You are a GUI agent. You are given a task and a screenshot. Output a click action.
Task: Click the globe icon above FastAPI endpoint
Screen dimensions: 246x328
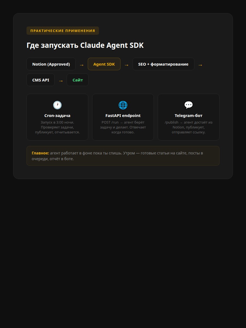123,105
